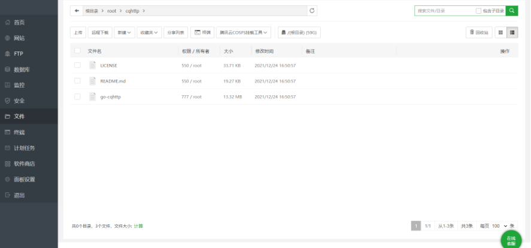The image size is (531, 248).
Task: Click the 退出 logout icon
Action: tap(7, 195)
